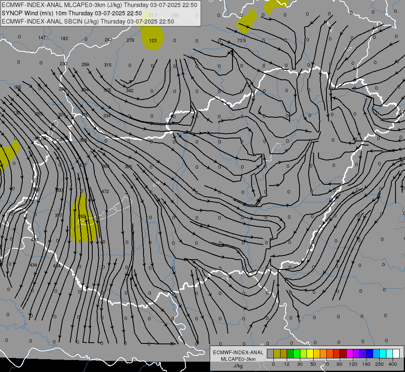The height and width of the screenshot is (372, 405).
Task: Click the ECMWF-INDEX-ANAL label in the legend
Action: [x=238, y=353]
